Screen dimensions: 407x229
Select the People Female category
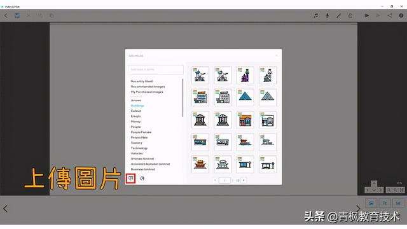click(x=141, y=132)
